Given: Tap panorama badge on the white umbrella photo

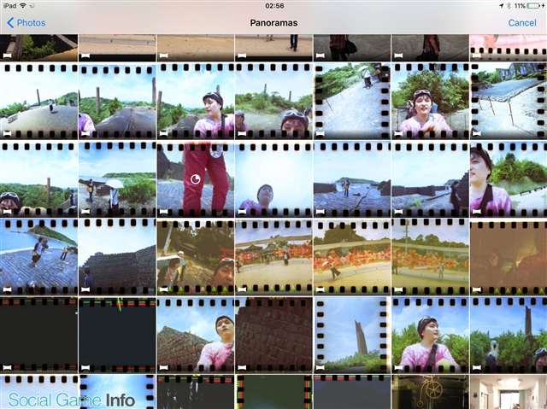Looking at the screenshot, I should pos(85,212).
